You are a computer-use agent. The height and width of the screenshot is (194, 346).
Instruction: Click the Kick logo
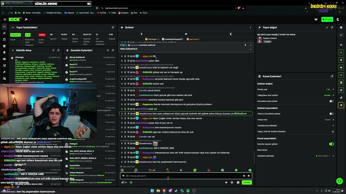pyautogui.click(x=14, y=19)
